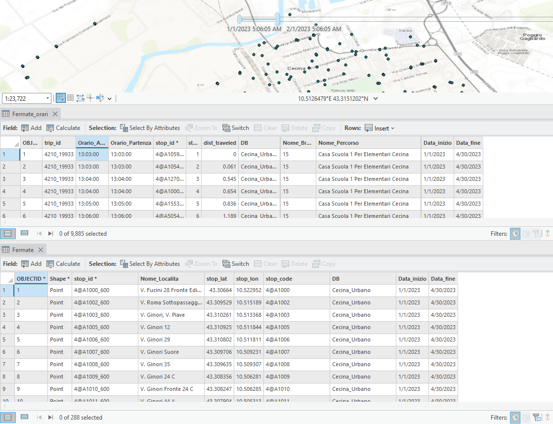Switch to the Fermate_orari table tab

pyautogui.click(x=30, y=114)
